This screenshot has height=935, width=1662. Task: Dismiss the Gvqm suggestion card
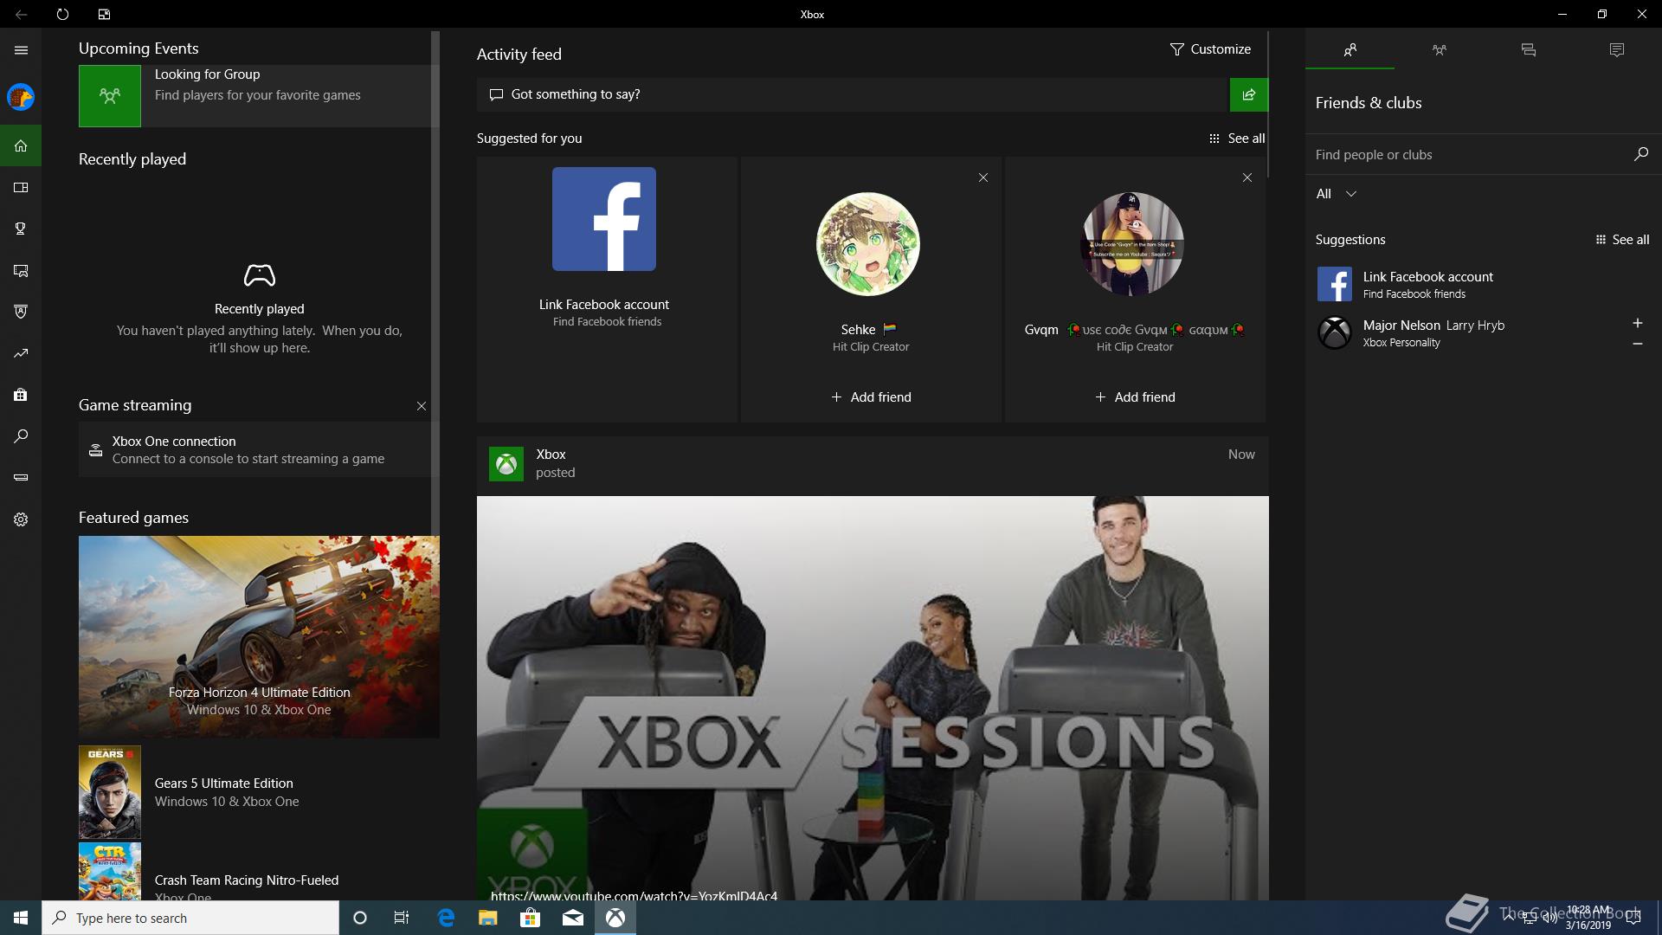pos(1247,177)
